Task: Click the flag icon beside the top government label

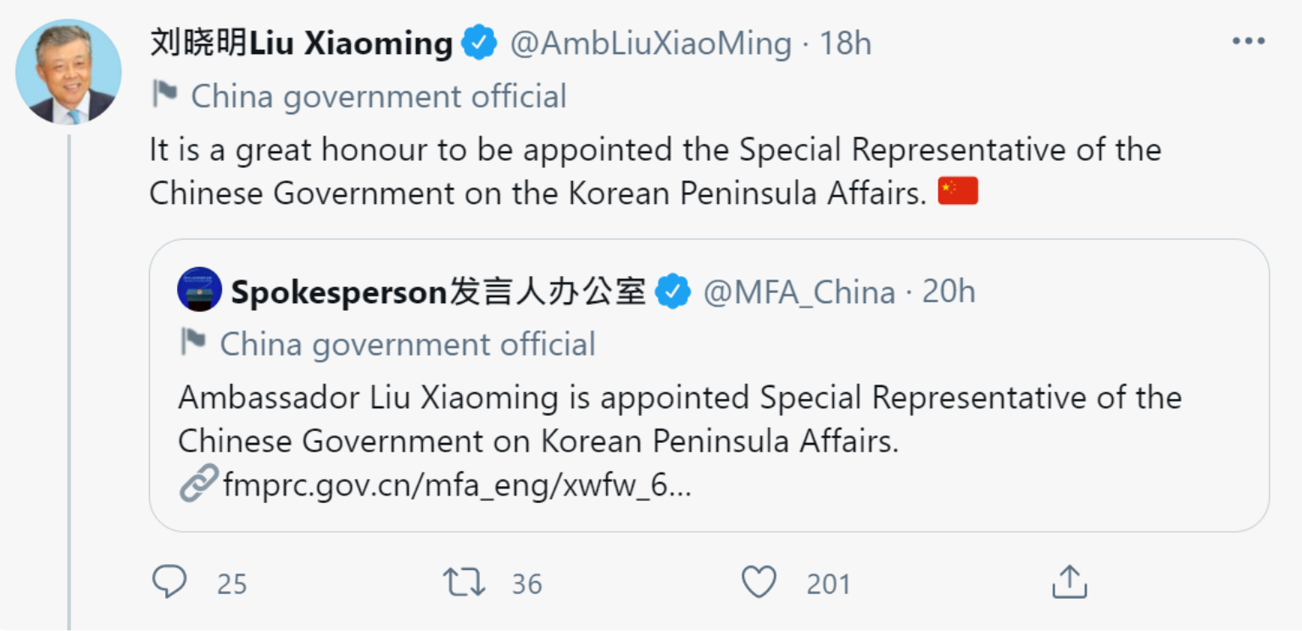Action: click(164, 95)
